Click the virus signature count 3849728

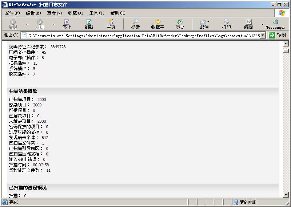coord(58,47)
